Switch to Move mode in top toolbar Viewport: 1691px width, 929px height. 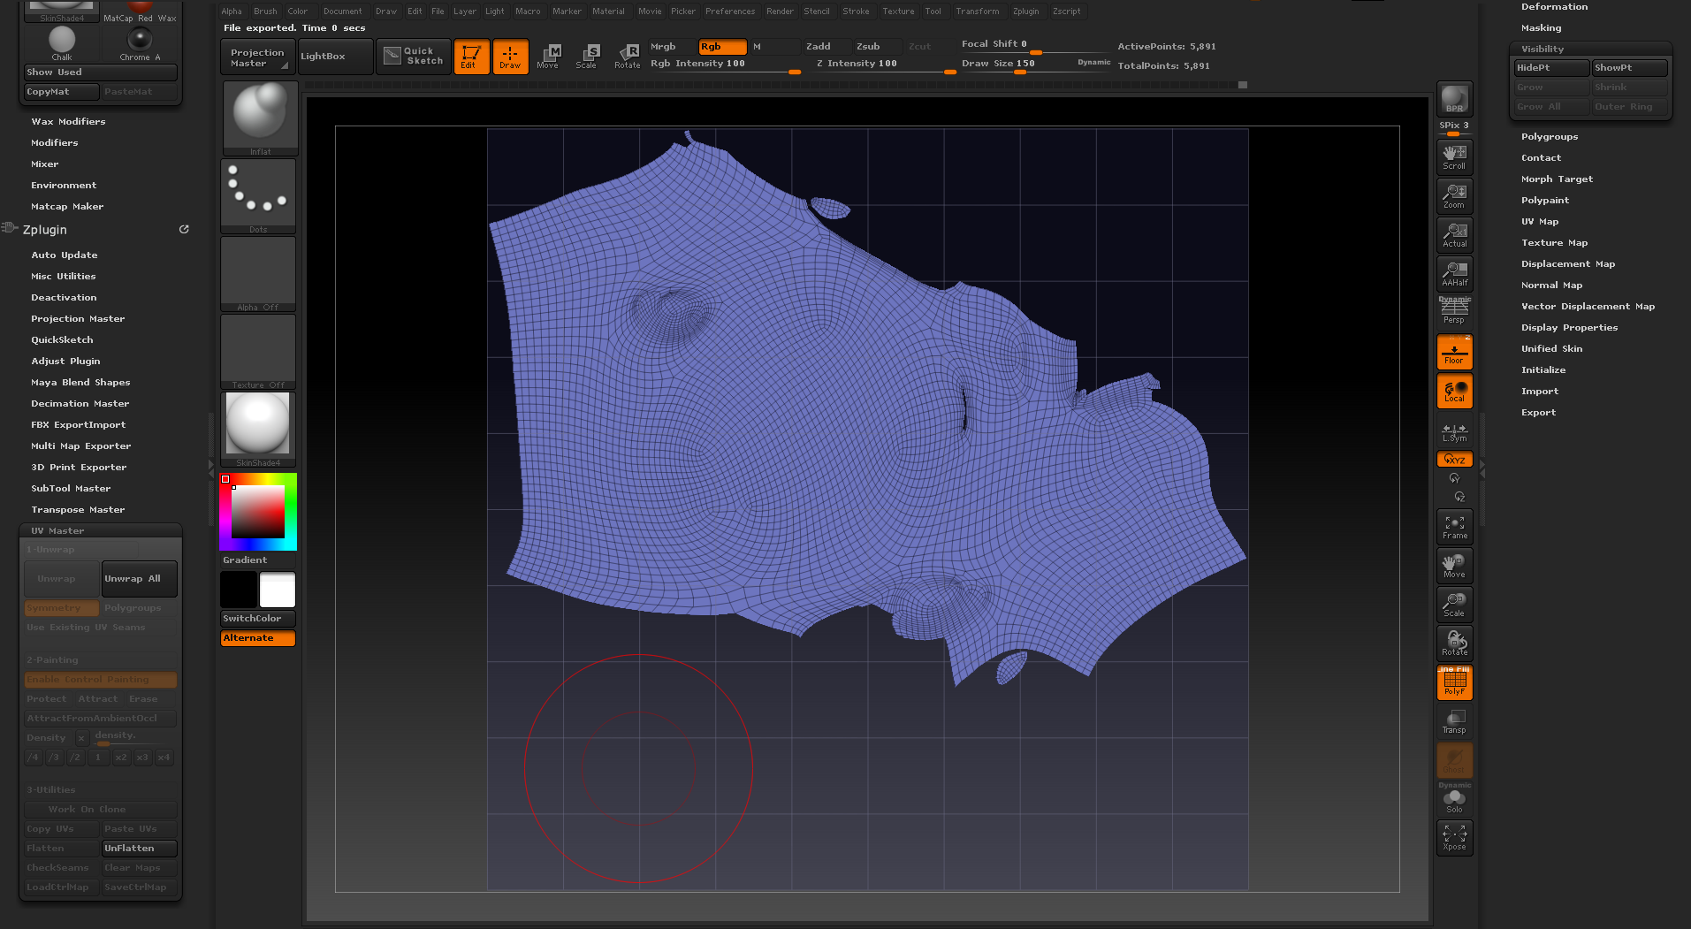[x=548, y=56]
